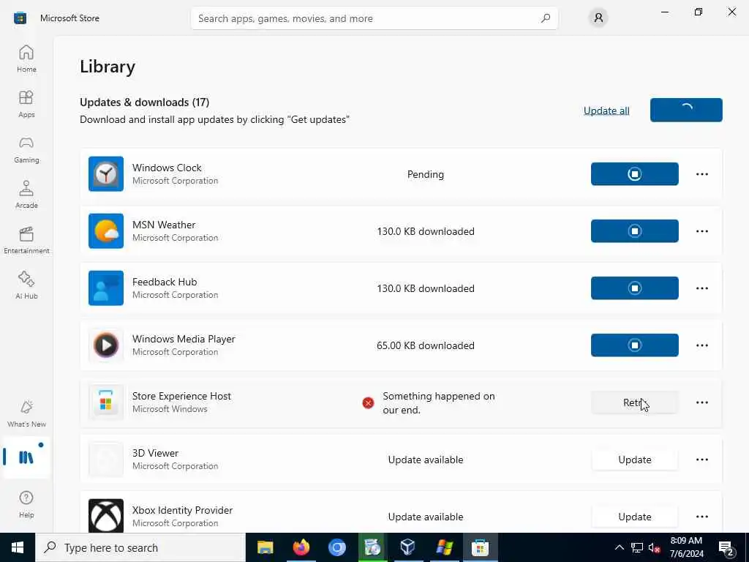Update the 3D Viewer app
The image size is (749, 562).
634,460
